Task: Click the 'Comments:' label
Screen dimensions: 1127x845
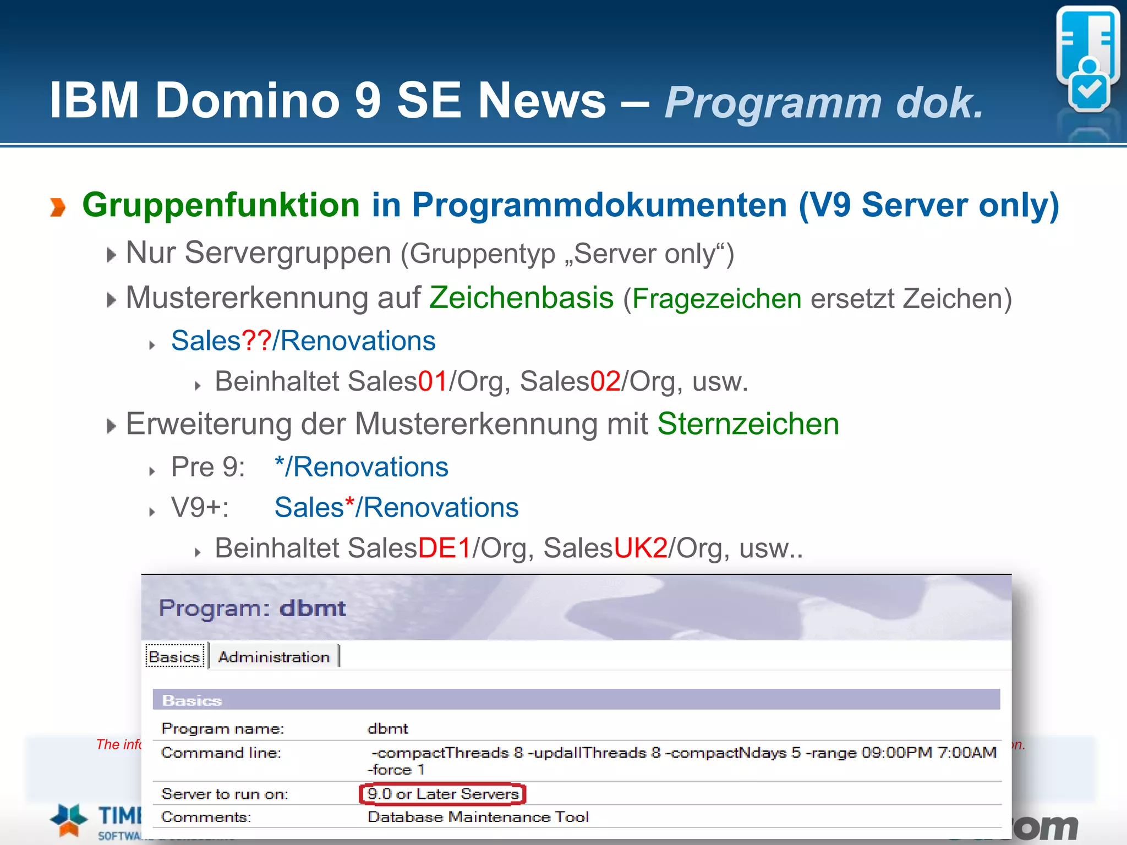Action: tap(206, 817)
